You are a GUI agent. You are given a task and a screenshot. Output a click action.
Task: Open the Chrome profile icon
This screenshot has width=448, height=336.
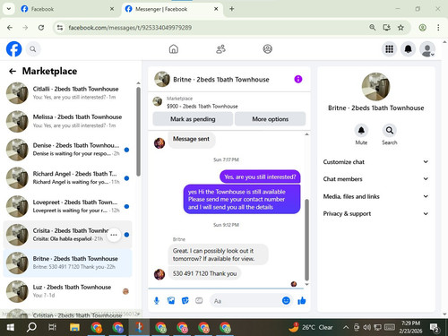[x=422, y=28]
